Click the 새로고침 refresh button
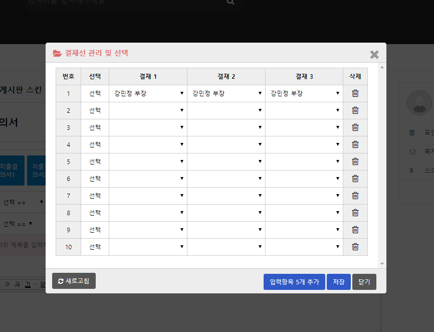 [x=74, y=281]
